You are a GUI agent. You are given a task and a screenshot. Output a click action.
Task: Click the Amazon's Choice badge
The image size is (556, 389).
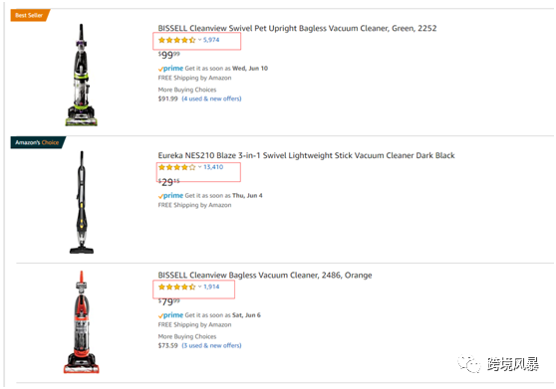(38, 142)
